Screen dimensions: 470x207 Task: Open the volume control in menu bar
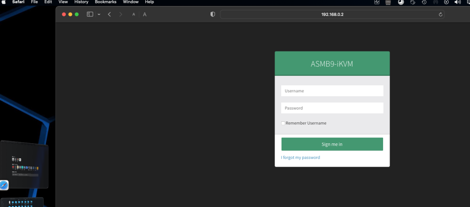point(457,2)
